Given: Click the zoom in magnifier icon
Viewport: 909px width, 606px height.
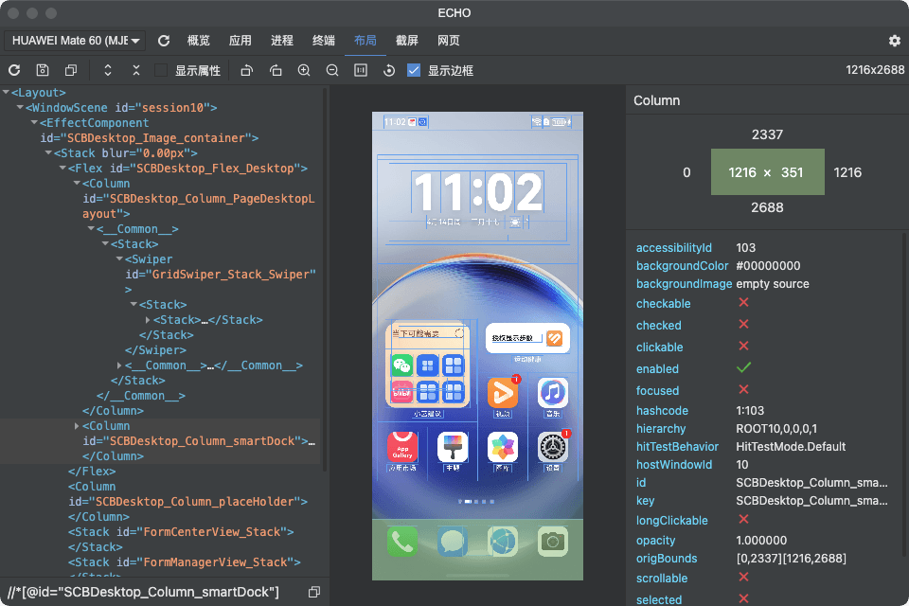Looking at the screenshot, I should pyautogui.click(x=304, y=70).
